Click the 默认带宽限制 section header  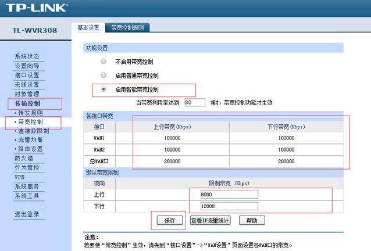click(x=102, y=173)
